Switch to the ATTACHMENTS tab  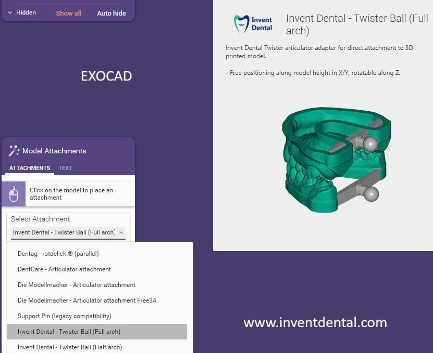coord(30,168)
